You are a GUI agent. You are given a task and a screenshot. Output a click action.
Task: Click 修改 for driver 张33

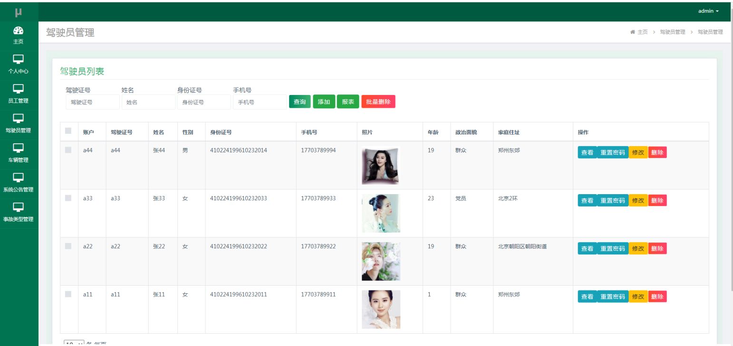[x=638, y=200]
